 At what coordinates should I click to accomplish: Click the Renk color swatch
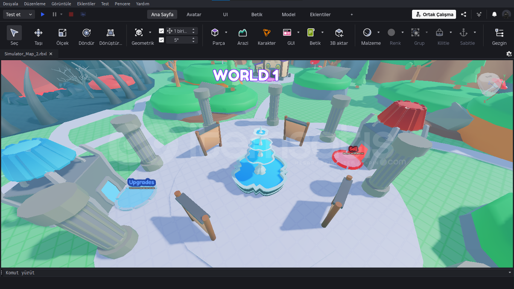(x=391, y=33)
